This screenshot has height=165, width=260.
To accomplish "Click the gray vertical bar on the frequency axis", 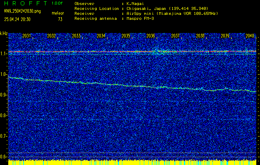I will click(x=8, y=95).
